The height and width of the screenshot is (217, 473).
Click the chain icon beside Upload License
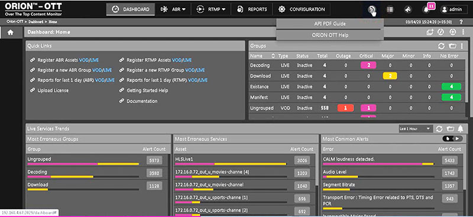click(x=33, y=90)
